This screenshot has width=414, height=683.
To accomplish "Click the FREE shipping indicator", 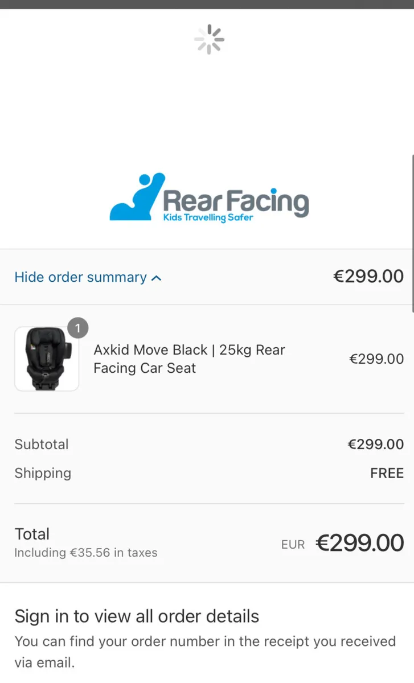I will (387, 473).
